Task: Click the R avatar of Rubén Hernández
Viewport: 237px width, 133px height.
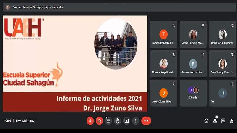Action: [193, 64]
